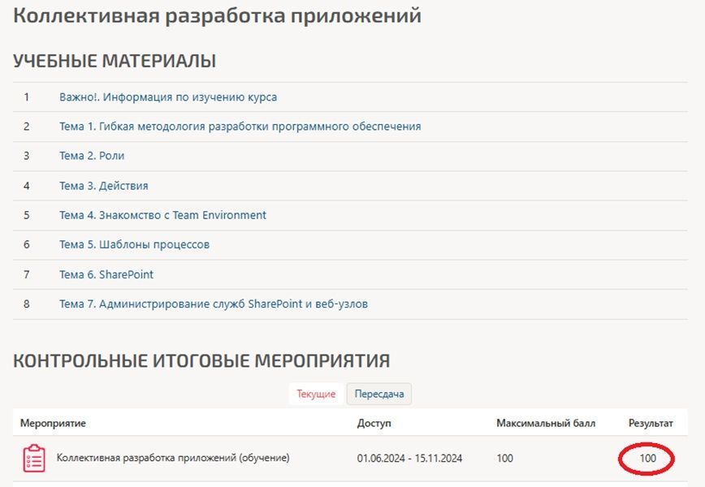Click the clipboard icon next to the final event
This screenshot has height=487, width=705.
click(34, 459)
